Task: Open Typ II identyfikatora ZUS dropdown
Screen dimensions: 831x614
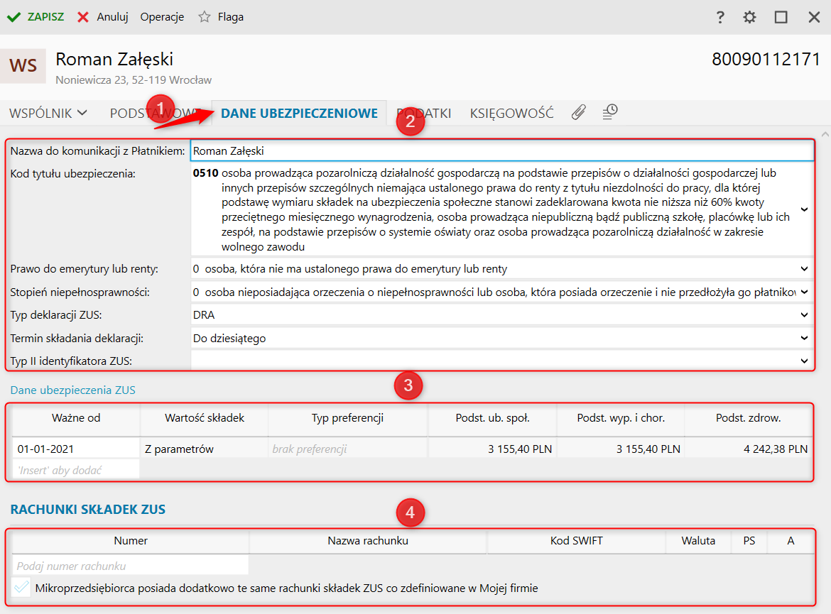Action: pyautogui.click(x=804, y=361)
